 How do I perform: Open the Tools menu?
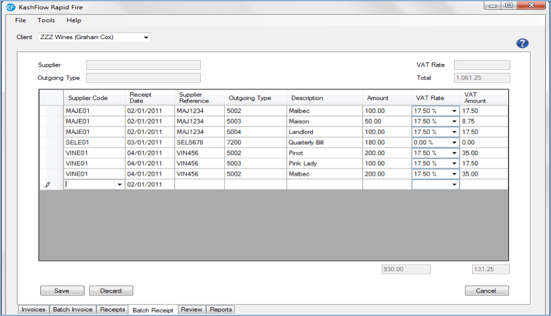click(46, 20)
